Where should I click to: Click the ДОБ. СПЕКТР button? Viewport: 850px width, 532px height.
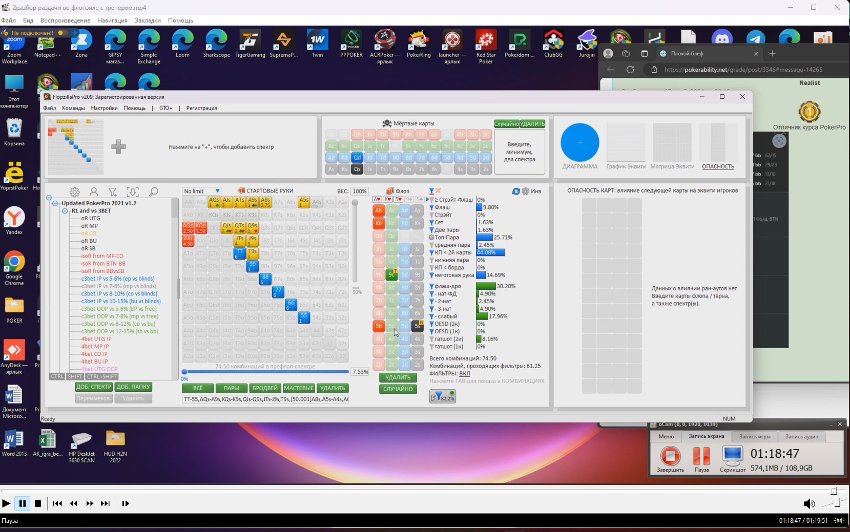click(94, 387)
